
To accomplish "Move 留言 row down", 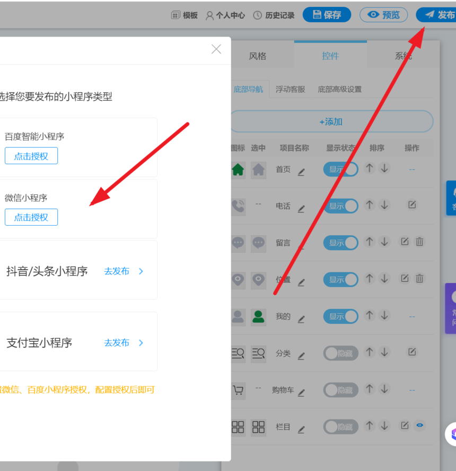I will tap(384, 242).
